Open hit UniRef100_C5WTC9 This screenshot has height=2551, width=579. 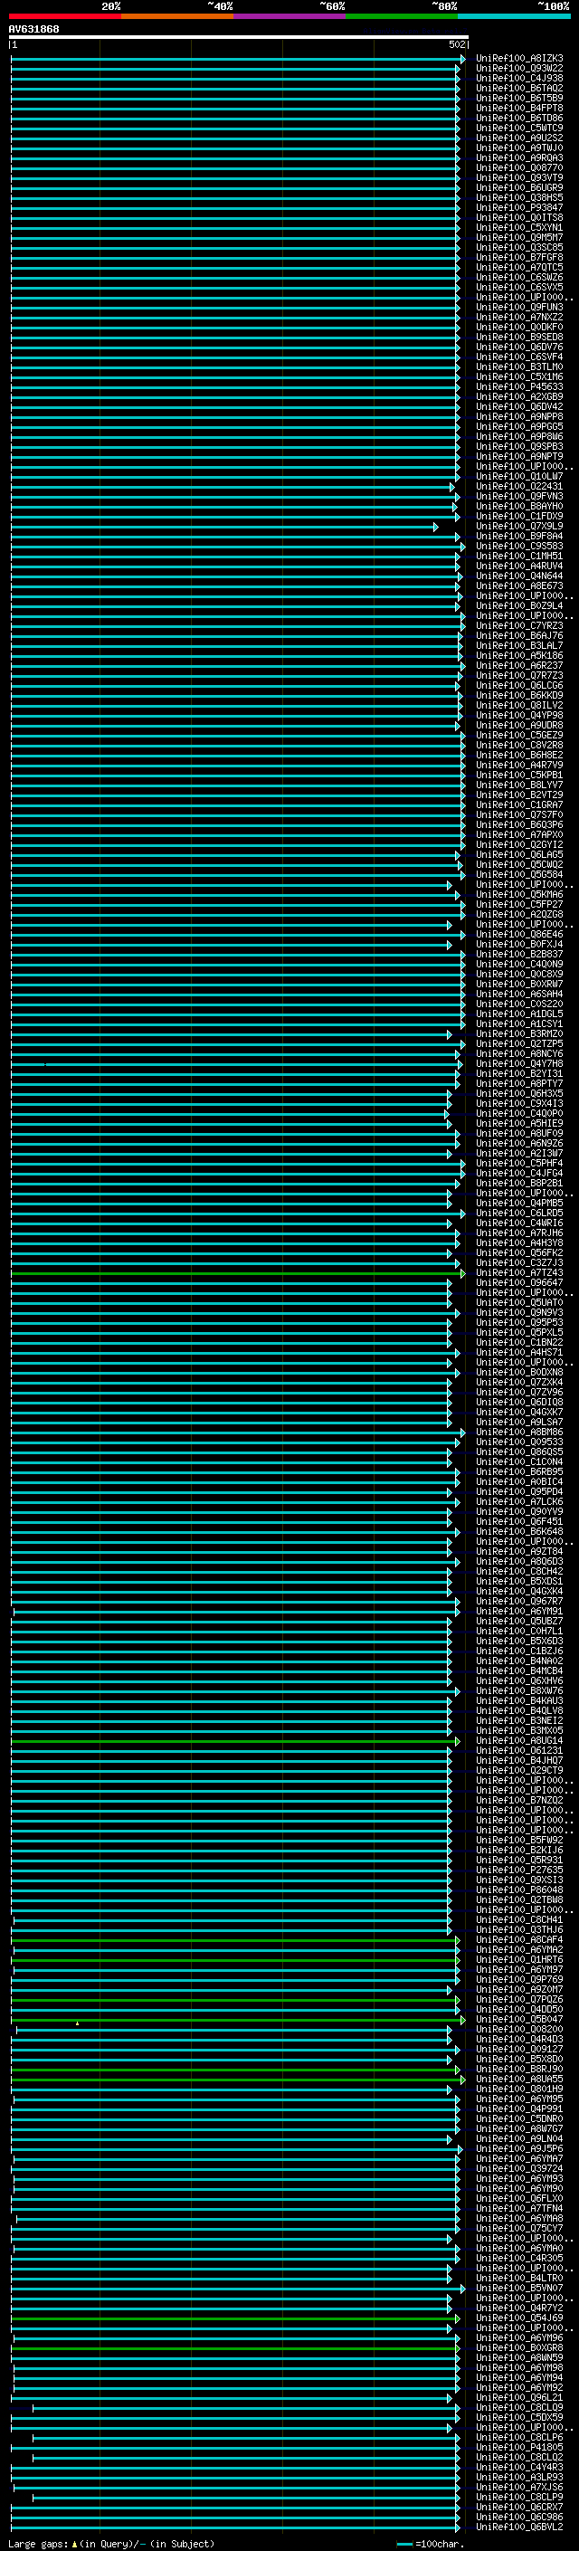(x=518, y=128)
